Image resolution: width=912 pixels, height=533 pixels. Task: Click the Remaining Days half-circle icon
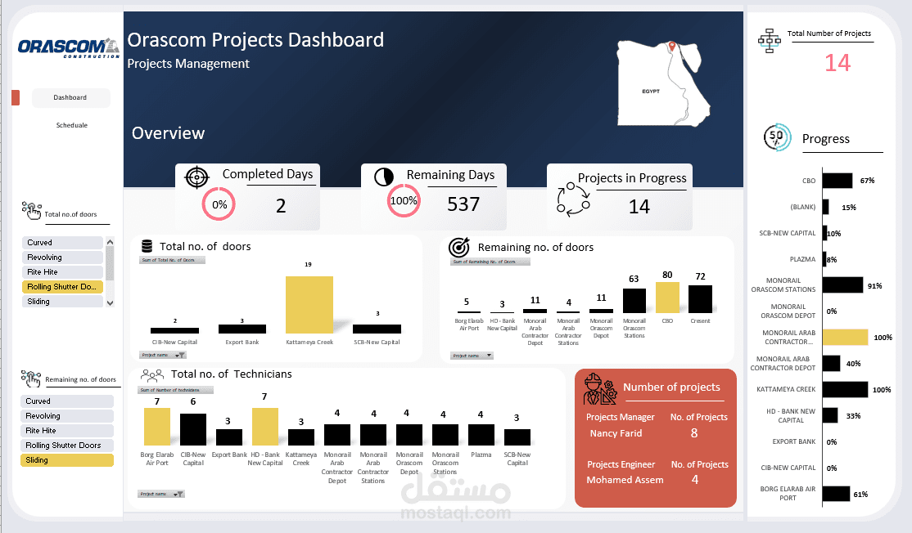[x=383, y=177]
